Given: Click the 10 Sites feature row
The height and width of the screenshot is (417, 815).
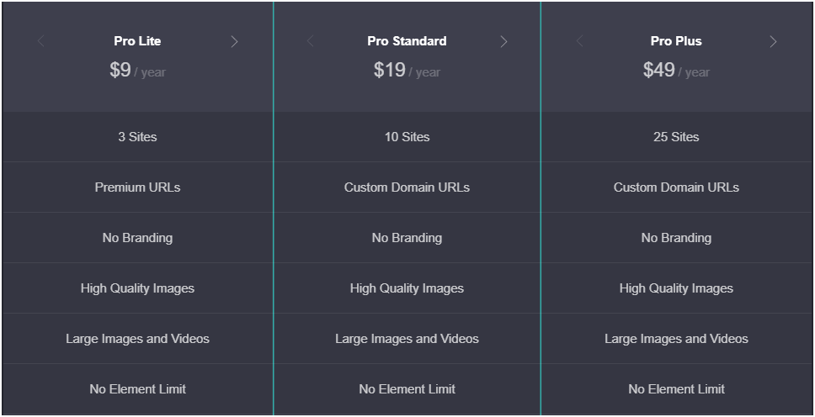Looking at the screenshot, I should tap(407, 137).
